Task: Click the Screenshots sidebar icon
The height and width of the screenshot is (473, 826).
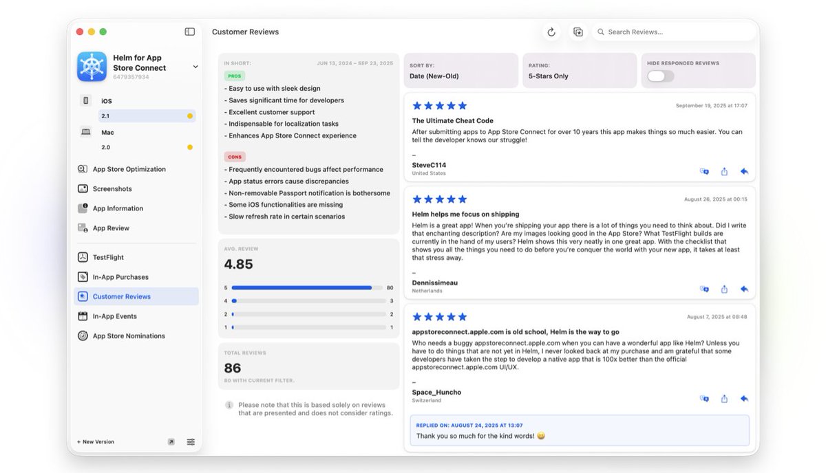Action: (83, 188)
